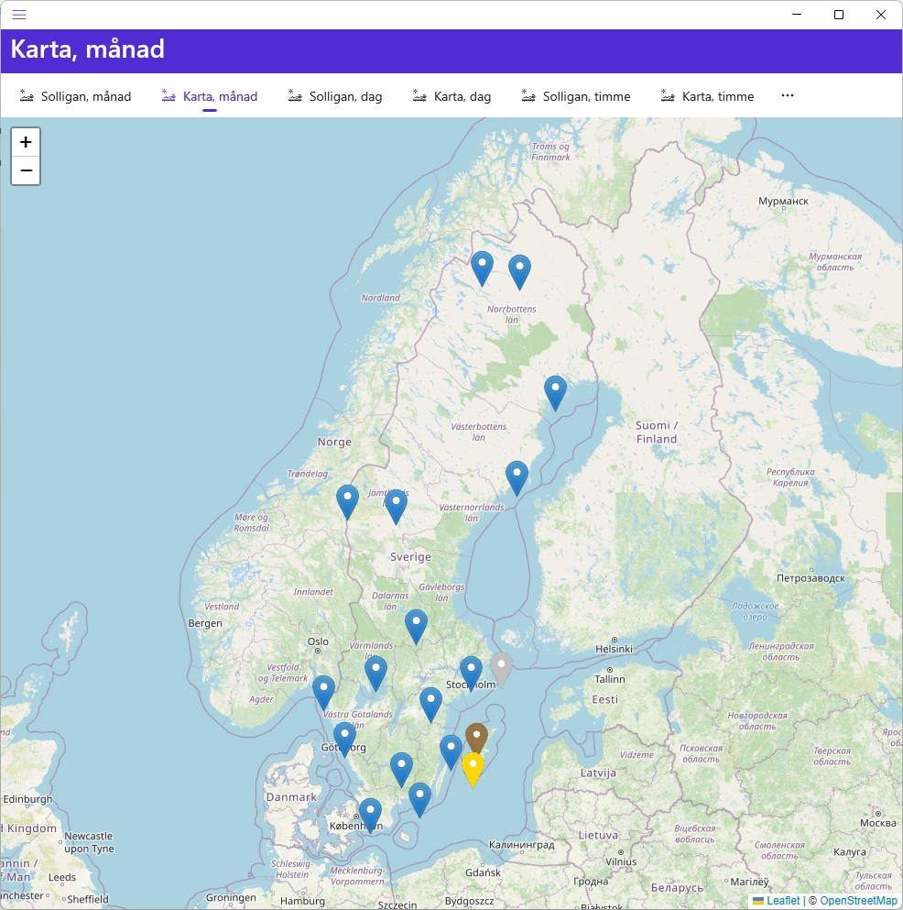Screen dimensions: 903x910
Task: Go to Solligan, timme tab
Action: 576,96
